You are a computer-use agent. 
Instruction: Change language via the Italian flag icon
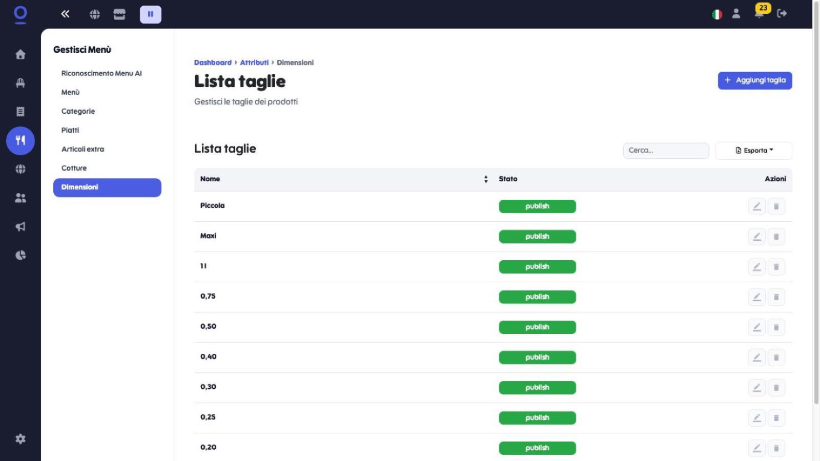point(717,14)
